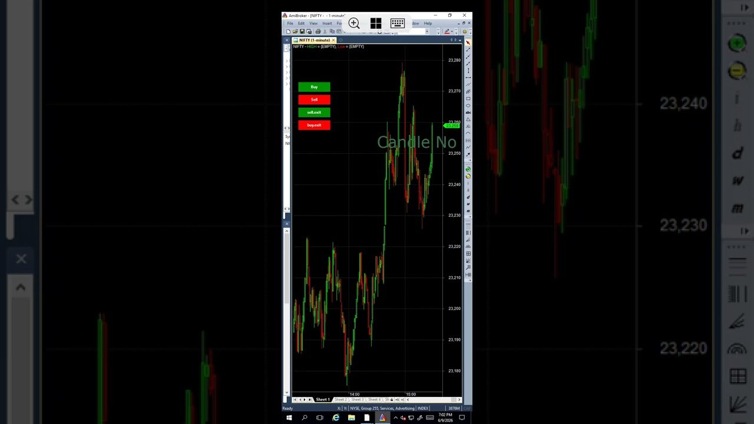Click the green Buy button
The height and width of the screenshot is (424, 754).
[314, 87]
